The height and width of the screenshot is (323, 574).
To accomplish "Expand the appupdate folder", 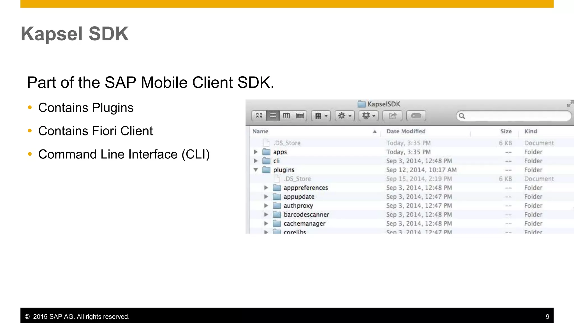I will tap(266, 197).
